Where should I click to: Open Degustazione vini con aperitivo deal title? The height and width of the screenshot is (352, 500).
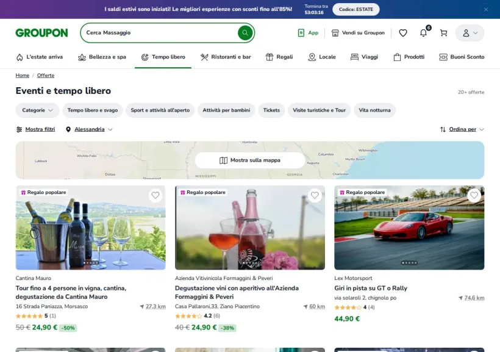[x=237, y=292]
